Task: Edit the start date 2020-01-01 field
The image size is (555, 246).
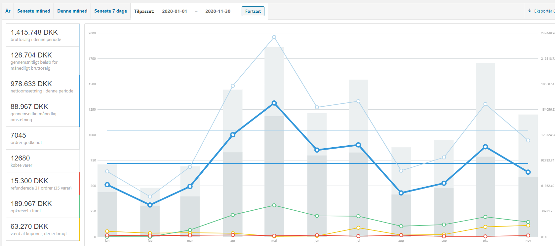Action: [175, 11]
